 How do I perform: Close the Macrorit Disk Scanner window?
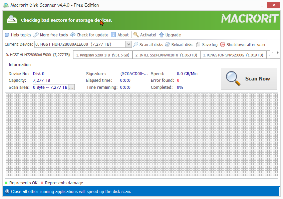click(274, 5)
